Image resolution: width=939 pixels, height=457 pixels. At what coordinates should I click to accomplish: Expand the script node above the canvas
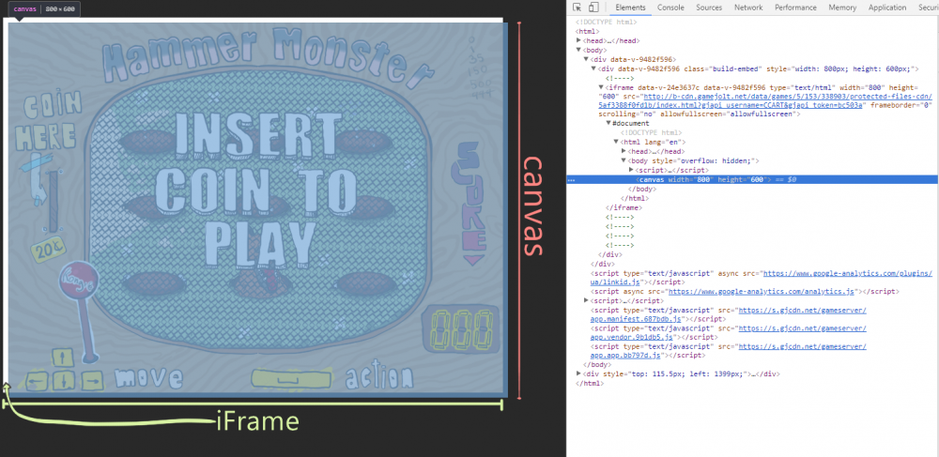coord(631,171)
